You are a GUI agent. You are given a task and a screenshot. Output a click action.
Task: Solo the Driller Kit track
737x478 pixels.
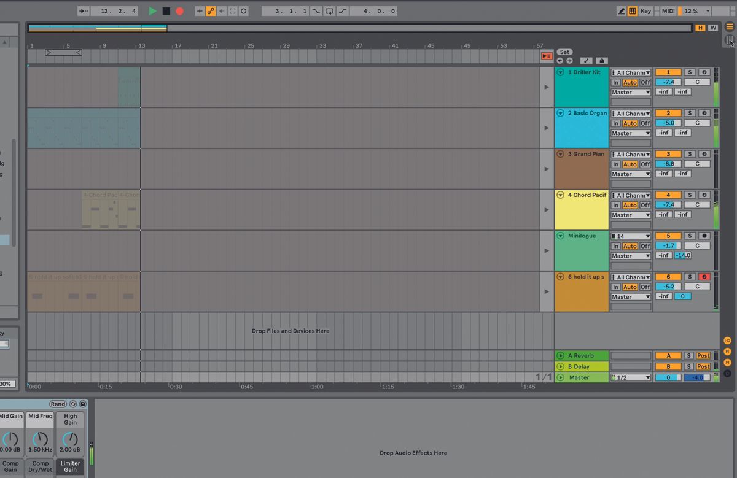coord(690,72)
